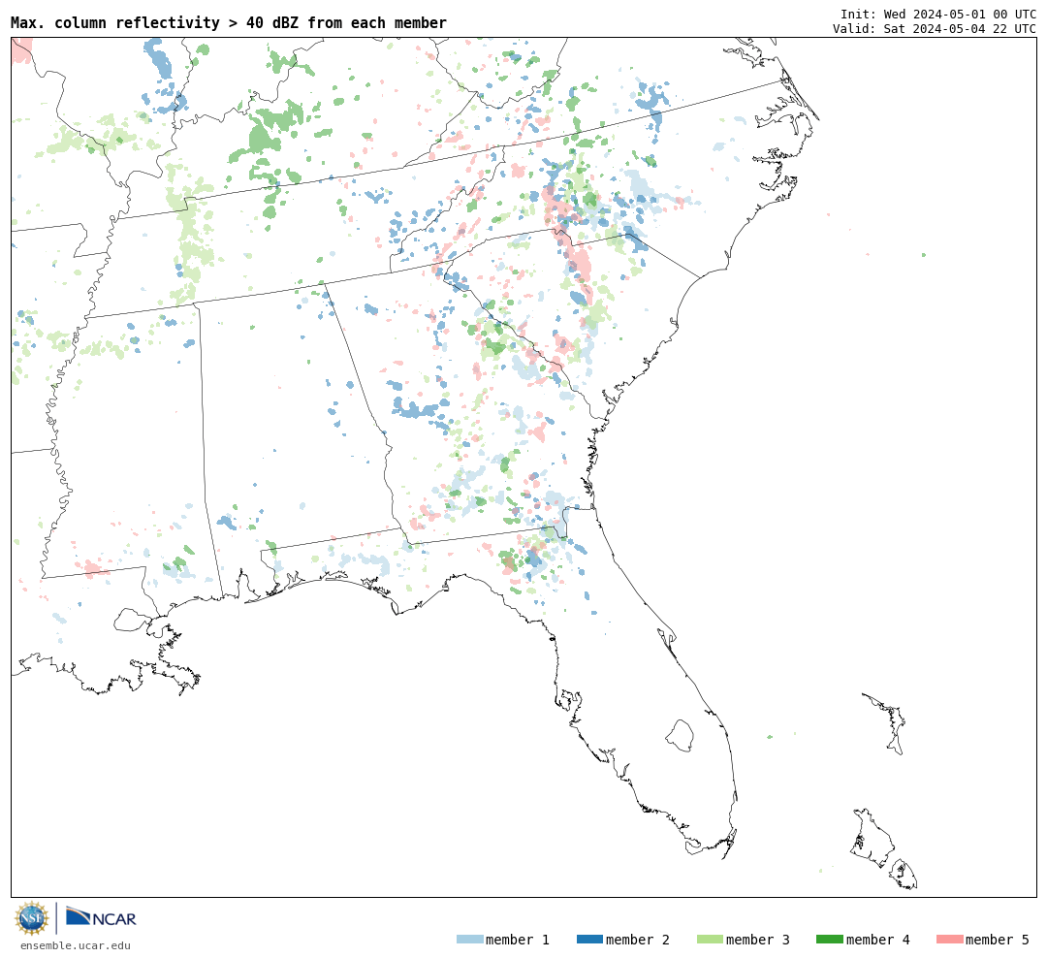The image size is (1047, 958).
Task: Click the 'Max. column reflectivity > 40 dBZ' title
Action: (229, 22)
